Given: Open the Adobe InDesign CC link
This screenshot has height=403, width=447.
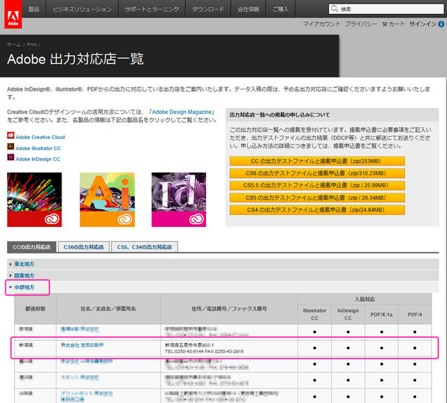Looking at the screenshot, I should pyautogui.click(x=38, y=159).
